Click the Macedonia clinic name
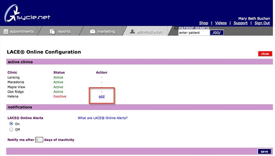The height and width of the screenshot is (156, 275). click(16, 82)
